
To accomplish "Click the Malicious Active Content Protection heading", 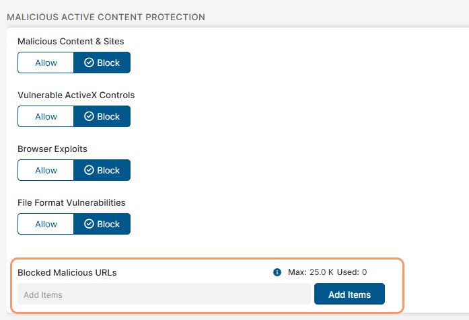I will pos(106,17).
